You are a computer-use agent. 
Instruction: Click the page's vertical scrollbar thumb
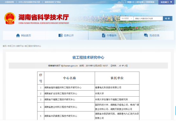click(176, 111)
